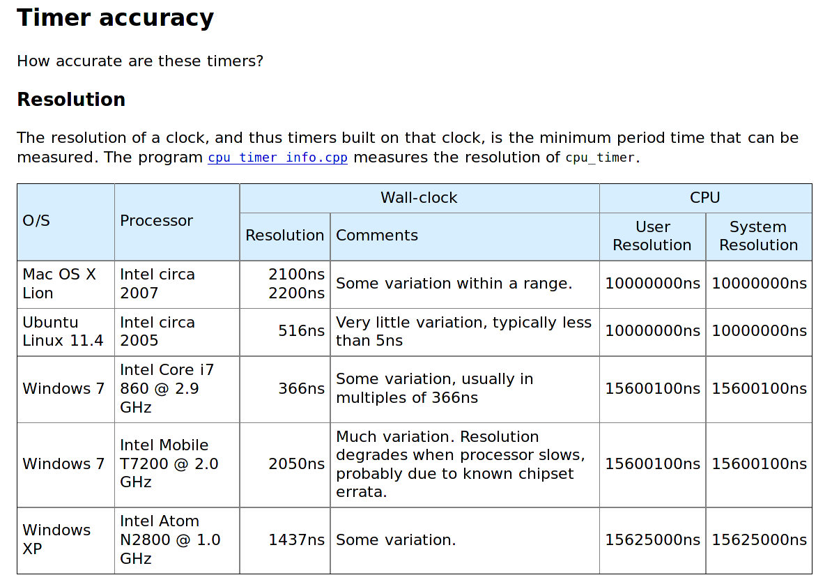Viewport: 832px width, 582px height.
Task: Select the 15625000ns System Resolution cell
Action: [758, 540]
